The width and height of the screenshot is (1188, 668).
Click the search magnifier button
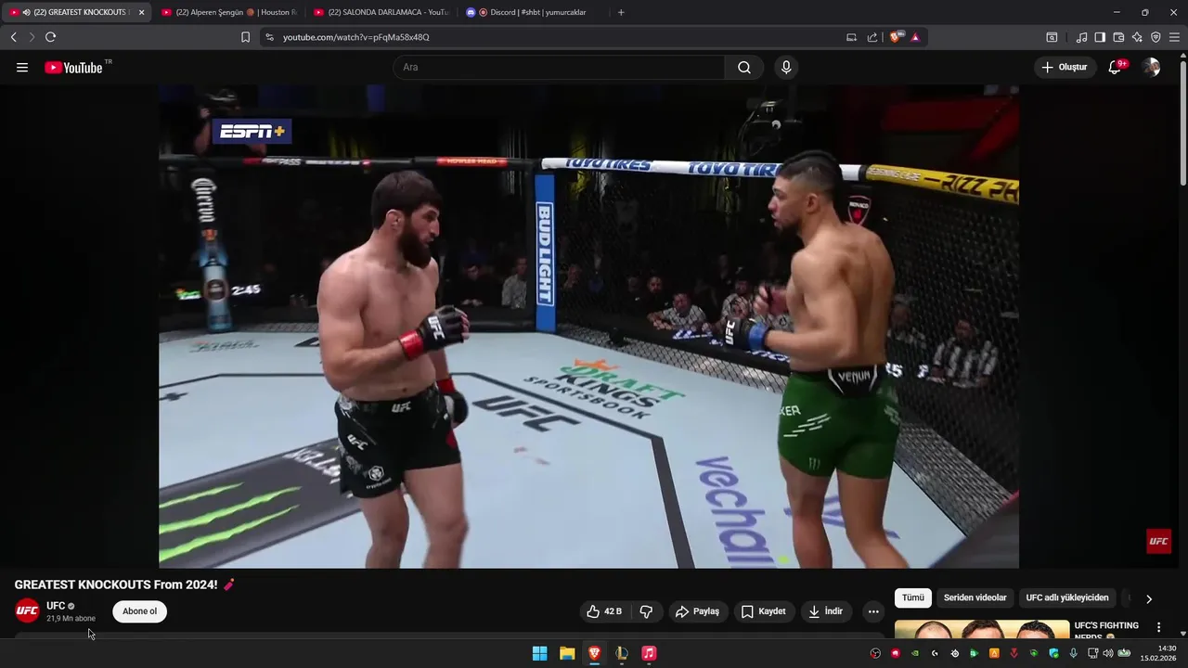(x=744, y=68)
